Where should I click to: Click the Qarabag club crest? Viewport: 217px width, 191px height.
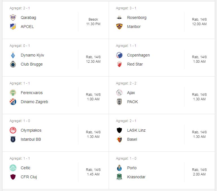pyautogui.click(x=13, y=18)
